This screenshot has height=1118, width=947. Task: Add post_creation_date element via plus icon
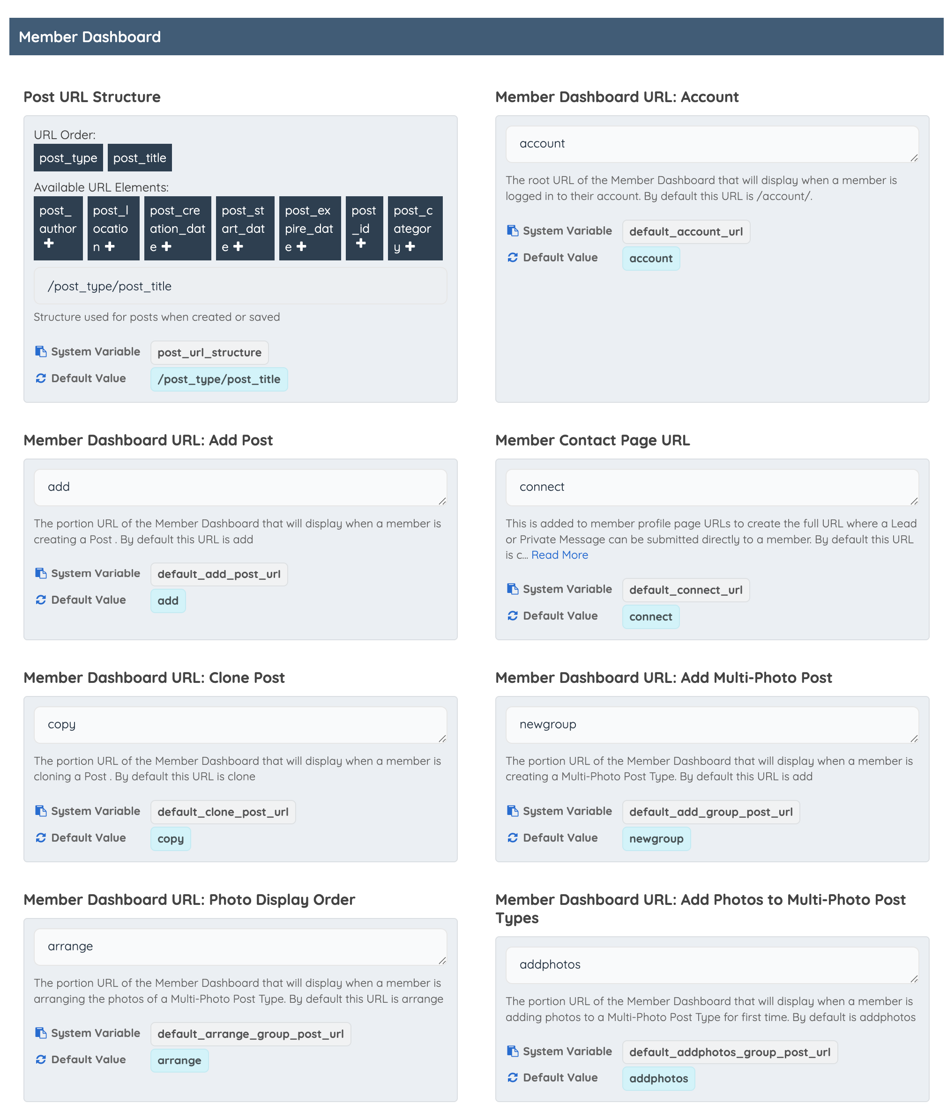166,246
